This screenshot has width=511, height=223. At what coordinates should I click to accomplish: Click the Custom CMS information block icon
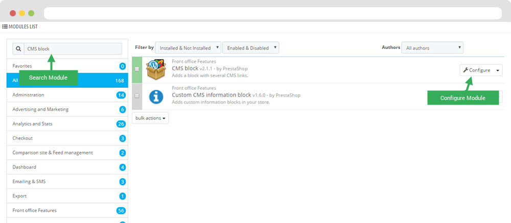pos(156,96)
